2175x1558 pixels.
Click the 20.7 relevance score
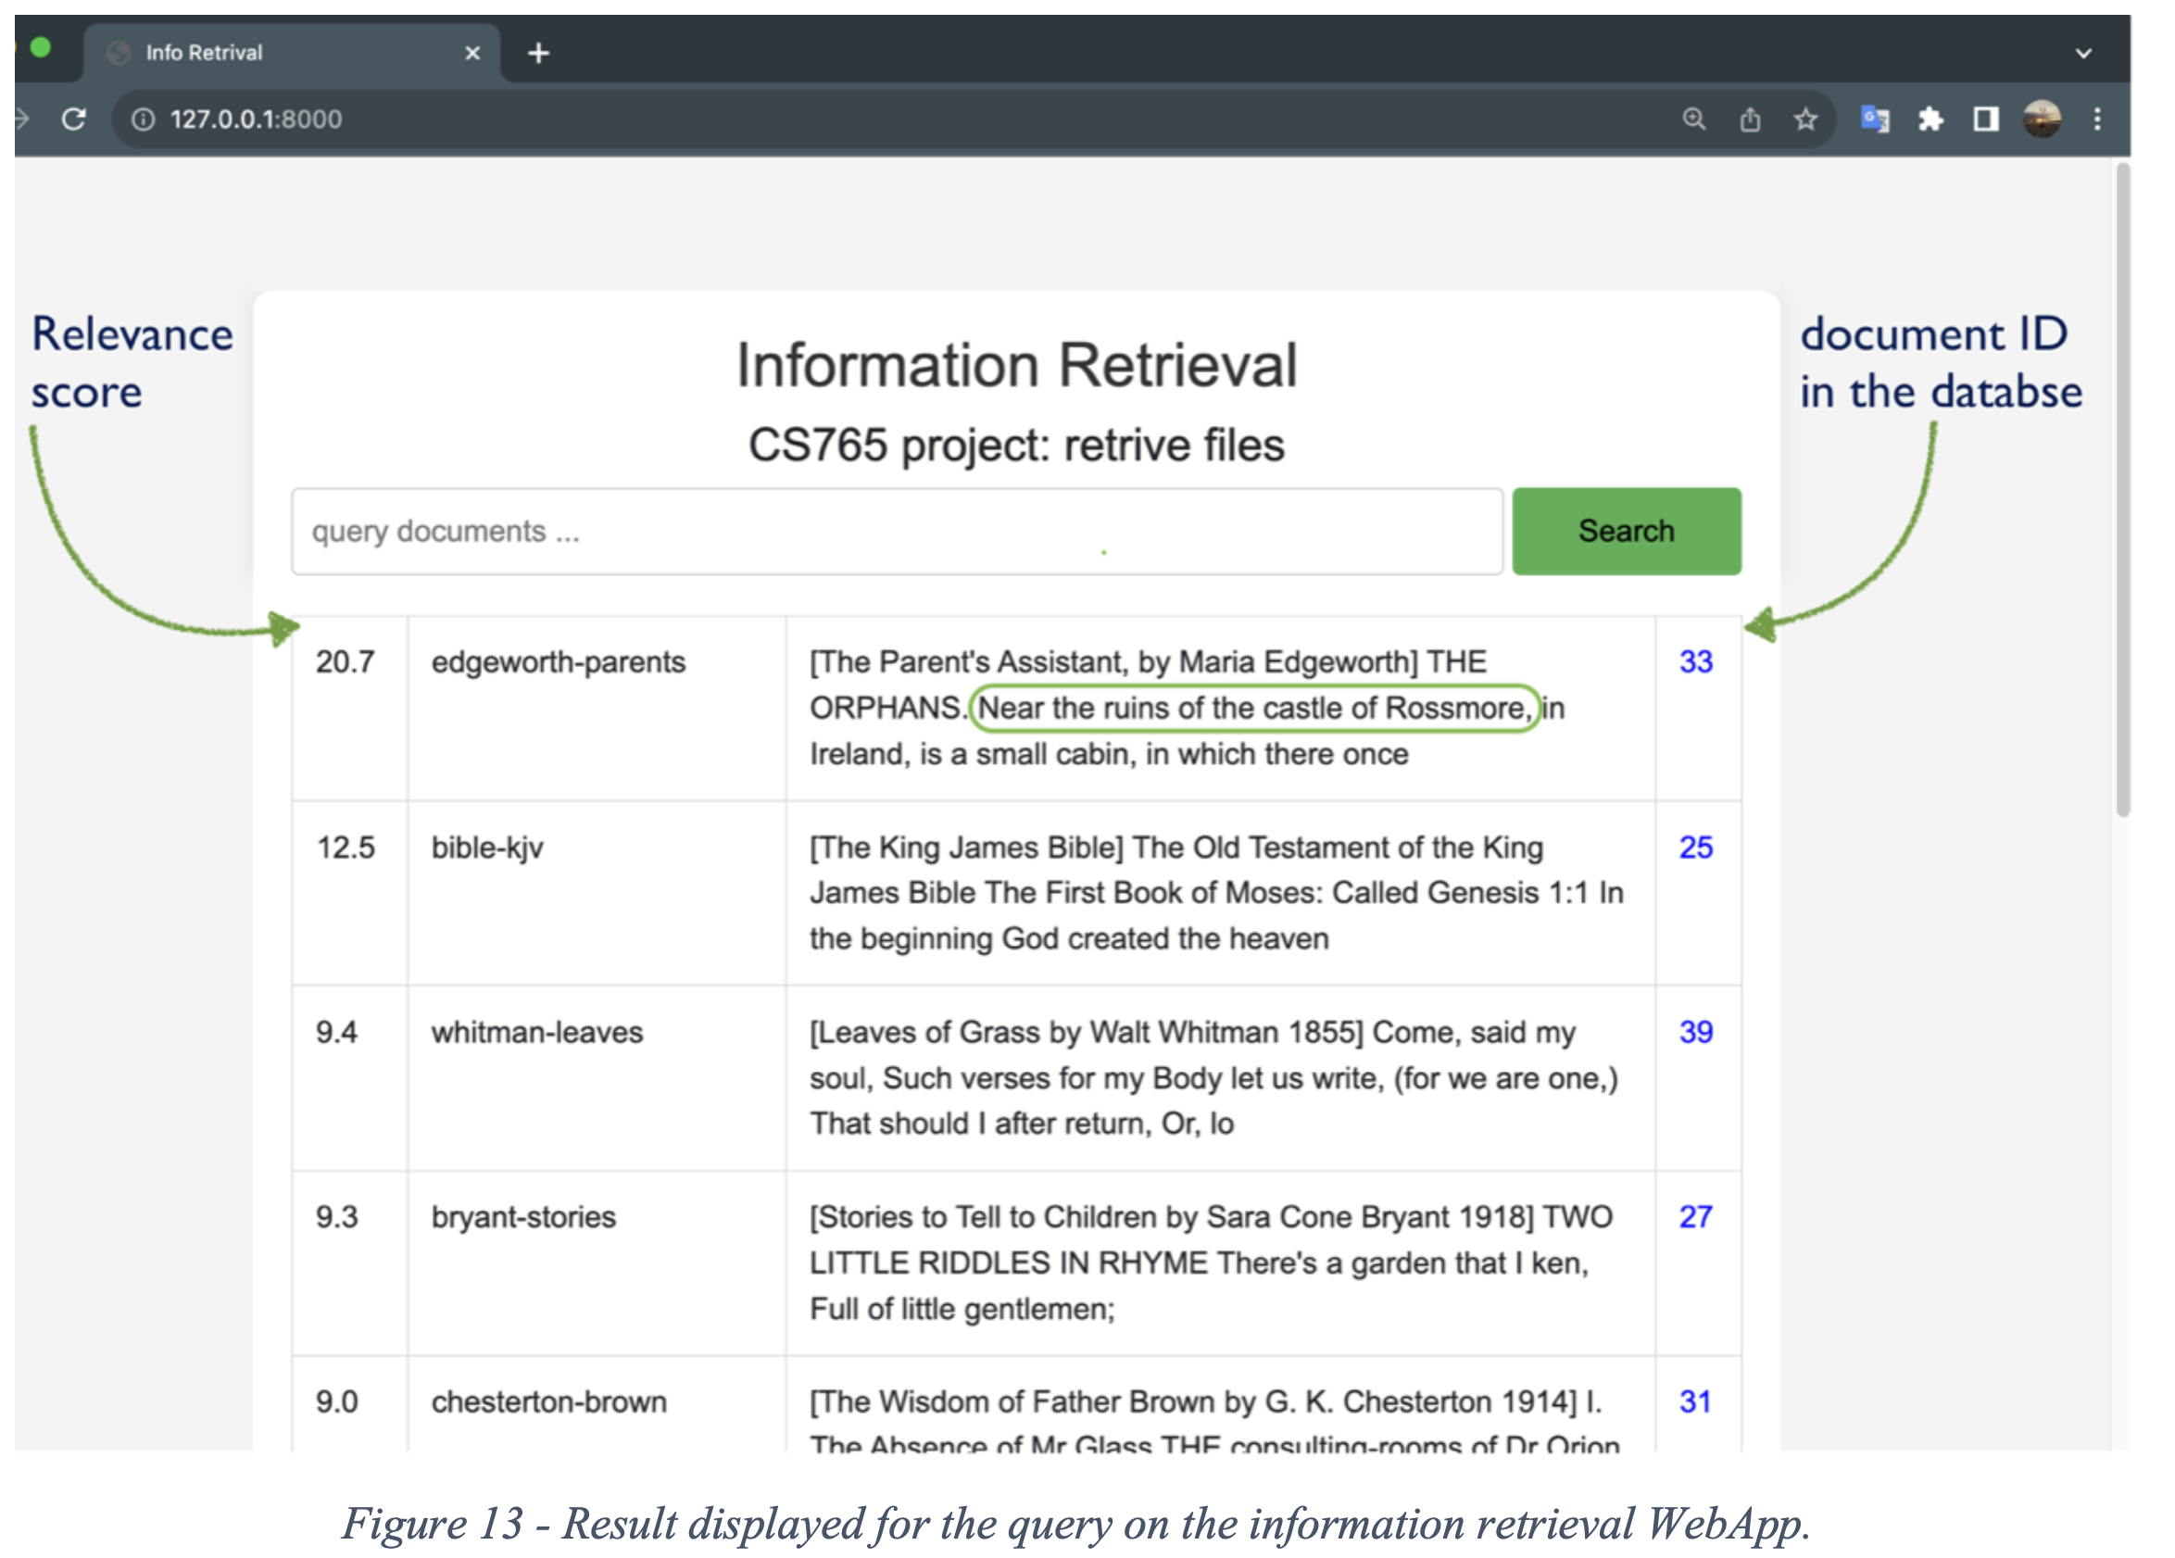(346, 661)
